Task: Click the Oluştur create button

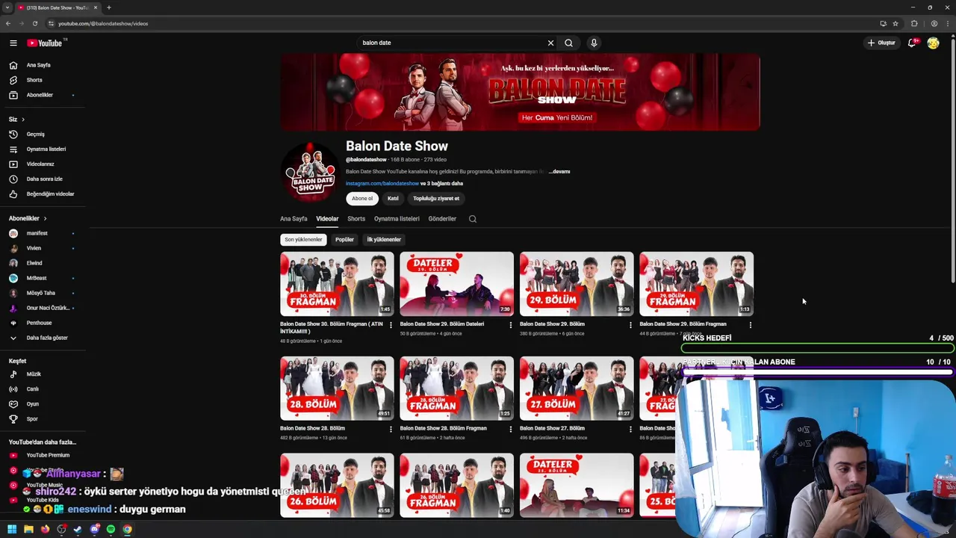Action: point(881,43)
